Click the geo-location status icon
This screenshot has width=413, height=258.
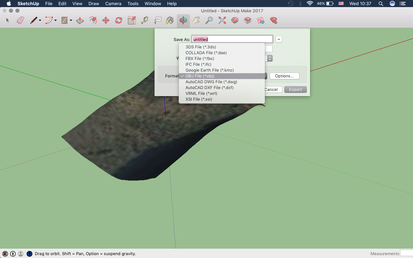(x=5, y=254)
